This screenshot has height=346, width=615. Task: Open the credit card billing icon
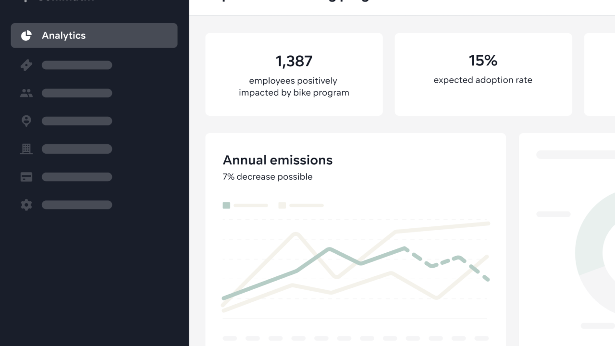26,177
